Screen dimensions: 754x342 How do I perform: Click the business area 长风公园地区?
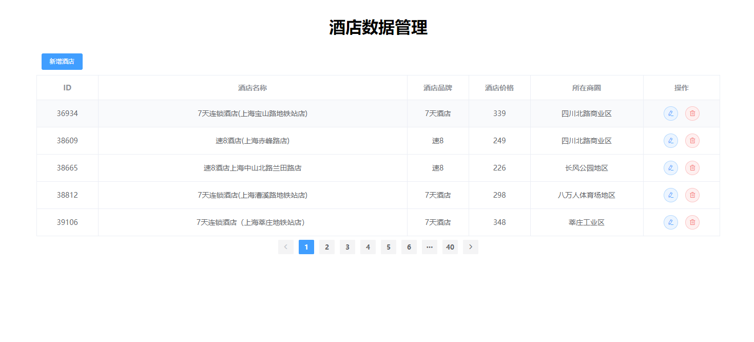[x=587, y=168]
